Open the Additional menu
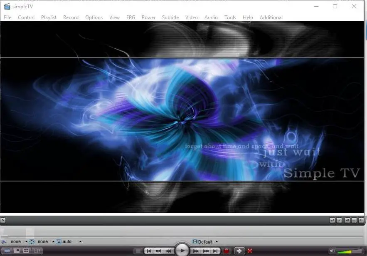The image size is (367, 256). click(271, 17)
